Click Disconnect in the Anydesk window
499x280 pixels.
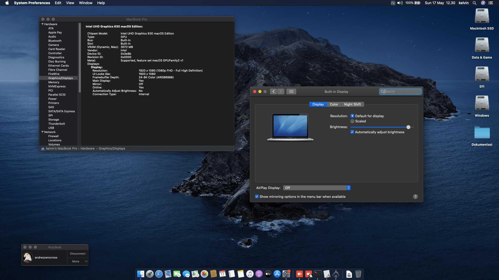(x=78, y=254)
